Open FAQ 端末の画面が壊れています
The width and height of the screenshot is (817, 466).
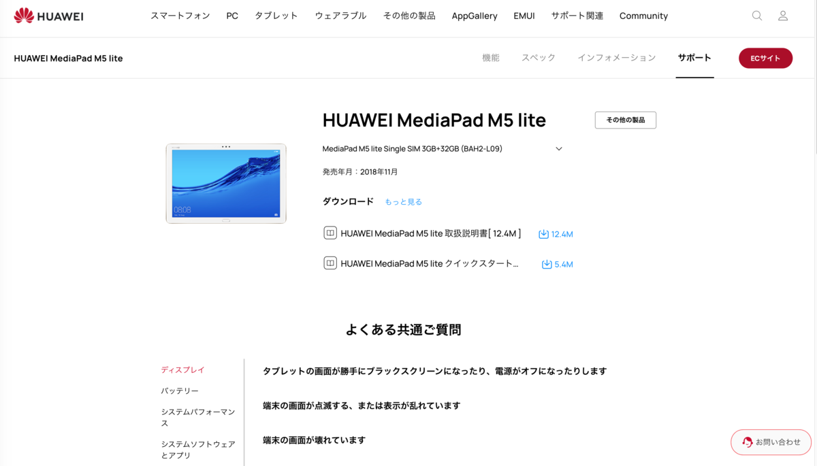pyautogui.click(x=314, y=440)
